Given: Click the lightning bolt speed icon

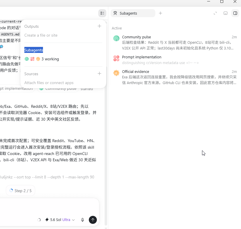Looking at the screenshot, I should (47, 220).
